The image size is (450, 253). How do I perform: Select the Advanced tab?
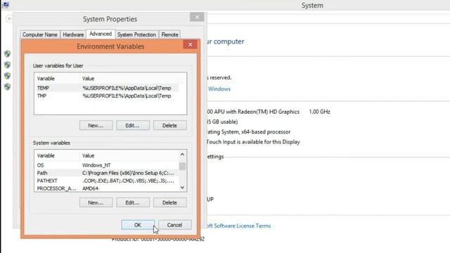pyautogui.click(x=101, y=34)
